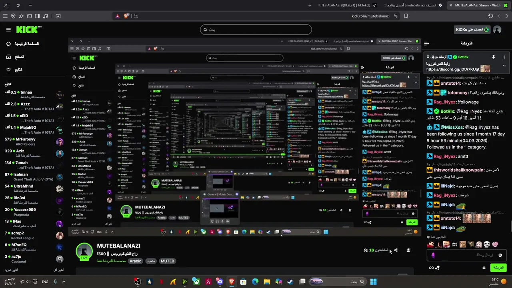Open Brave Shields lion icon
The width and height of the screenshot is (512, 288).
(126, 16)
